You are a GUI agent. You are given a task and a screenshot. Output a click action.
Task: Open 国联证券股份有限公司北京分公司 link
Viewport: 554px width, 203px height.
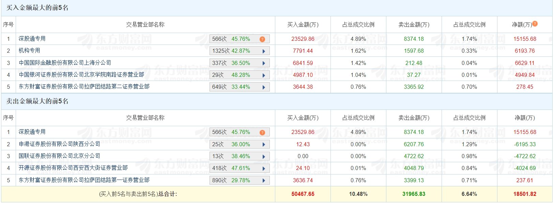(x=59, y=156)
